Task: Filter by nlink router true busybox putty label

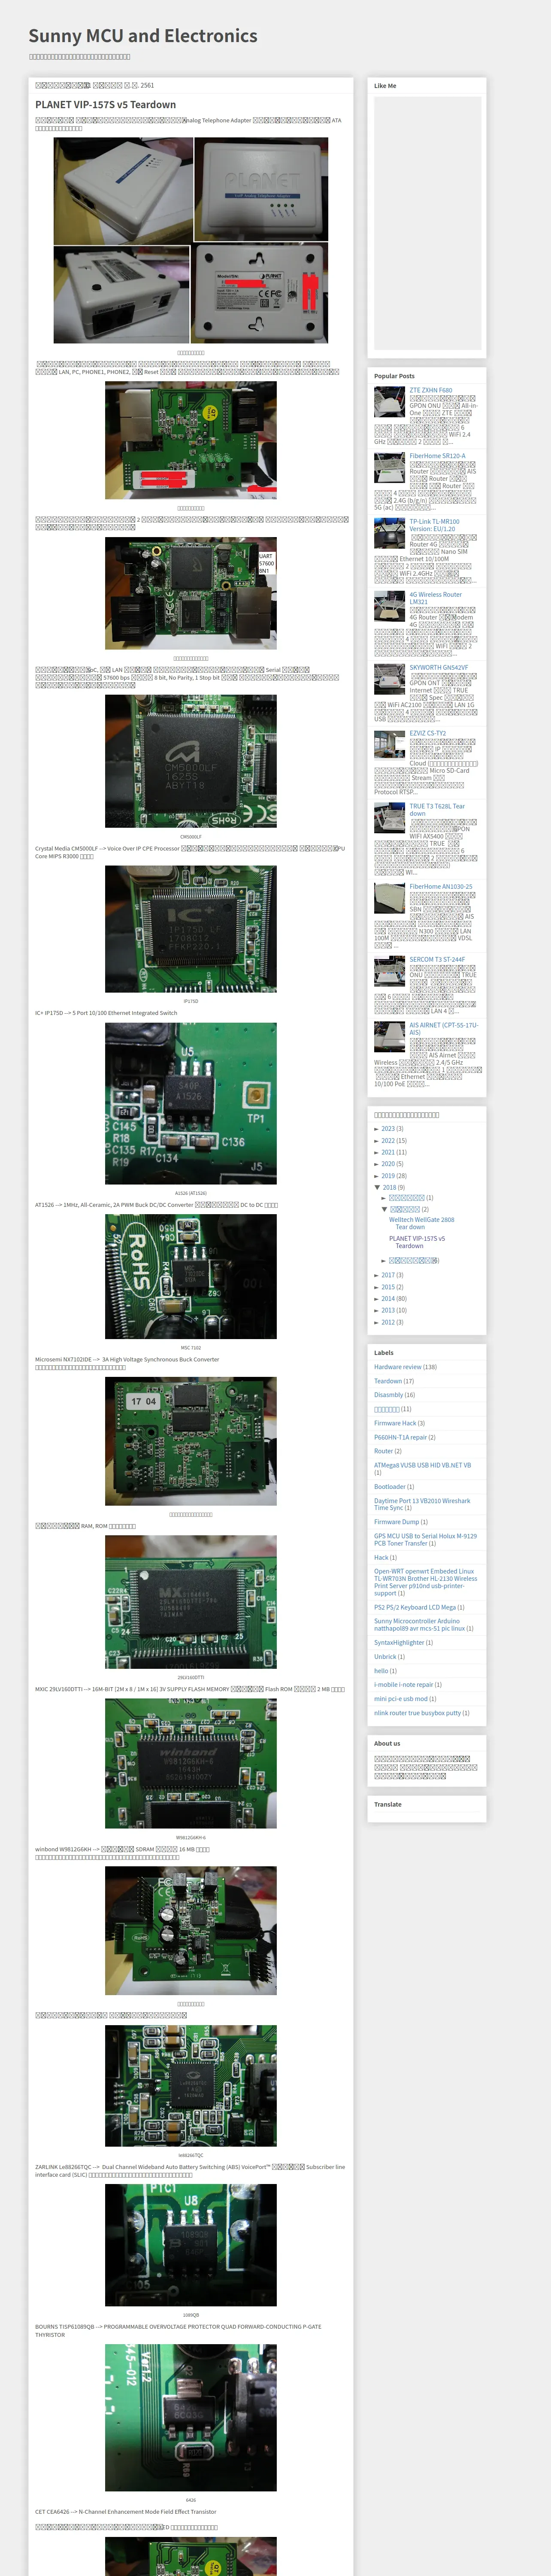Action: (417, 1713)
